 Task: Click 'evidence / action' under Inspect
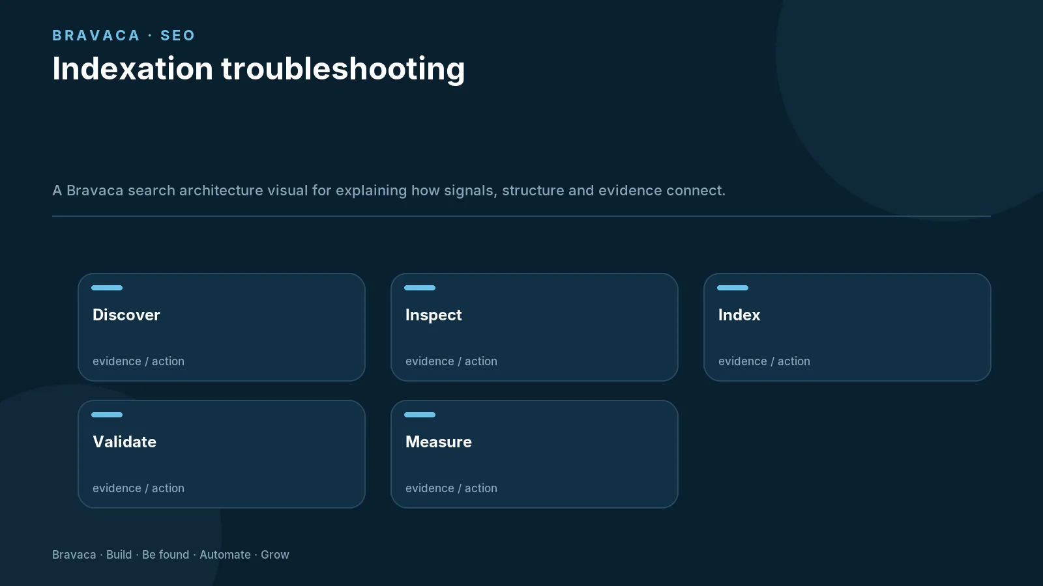point(451,361)
